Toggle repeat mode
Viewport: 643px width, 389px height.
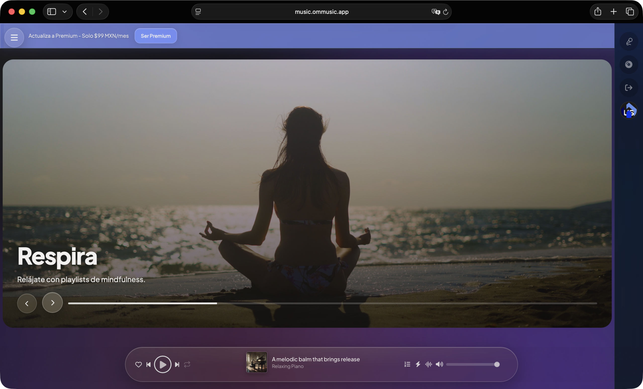coord(187,364)
